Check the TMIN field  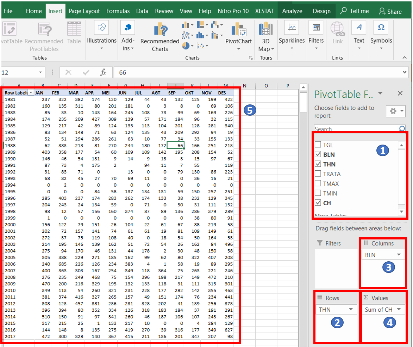(318, 193)
